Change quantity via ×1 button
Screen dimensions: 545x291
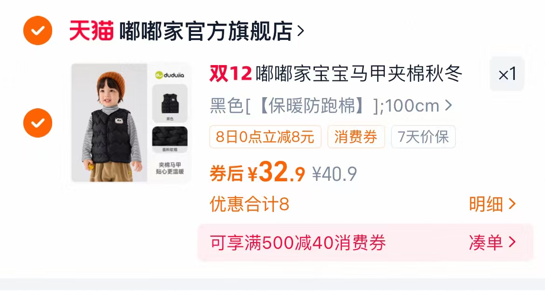pyautogui.click(x=507, y=74)
